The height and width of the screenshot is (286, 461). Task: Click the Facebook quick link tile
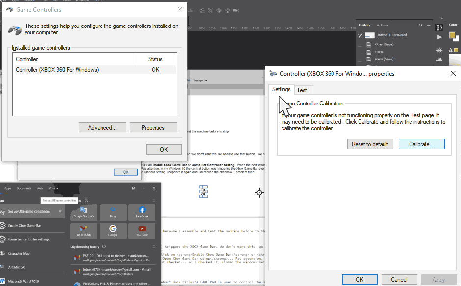[142, 212]
